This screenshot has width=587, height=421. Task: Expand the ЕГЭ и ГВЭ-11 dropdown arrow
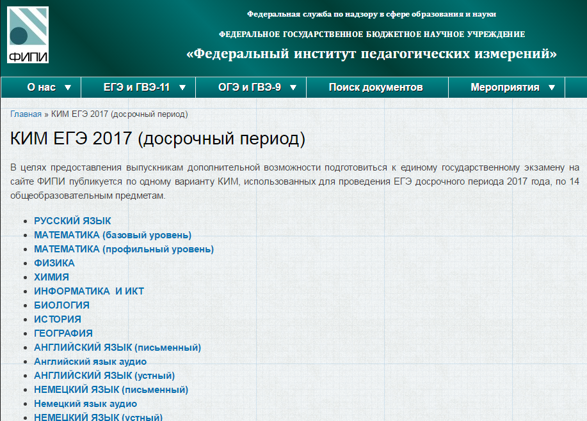click(182, 88)
